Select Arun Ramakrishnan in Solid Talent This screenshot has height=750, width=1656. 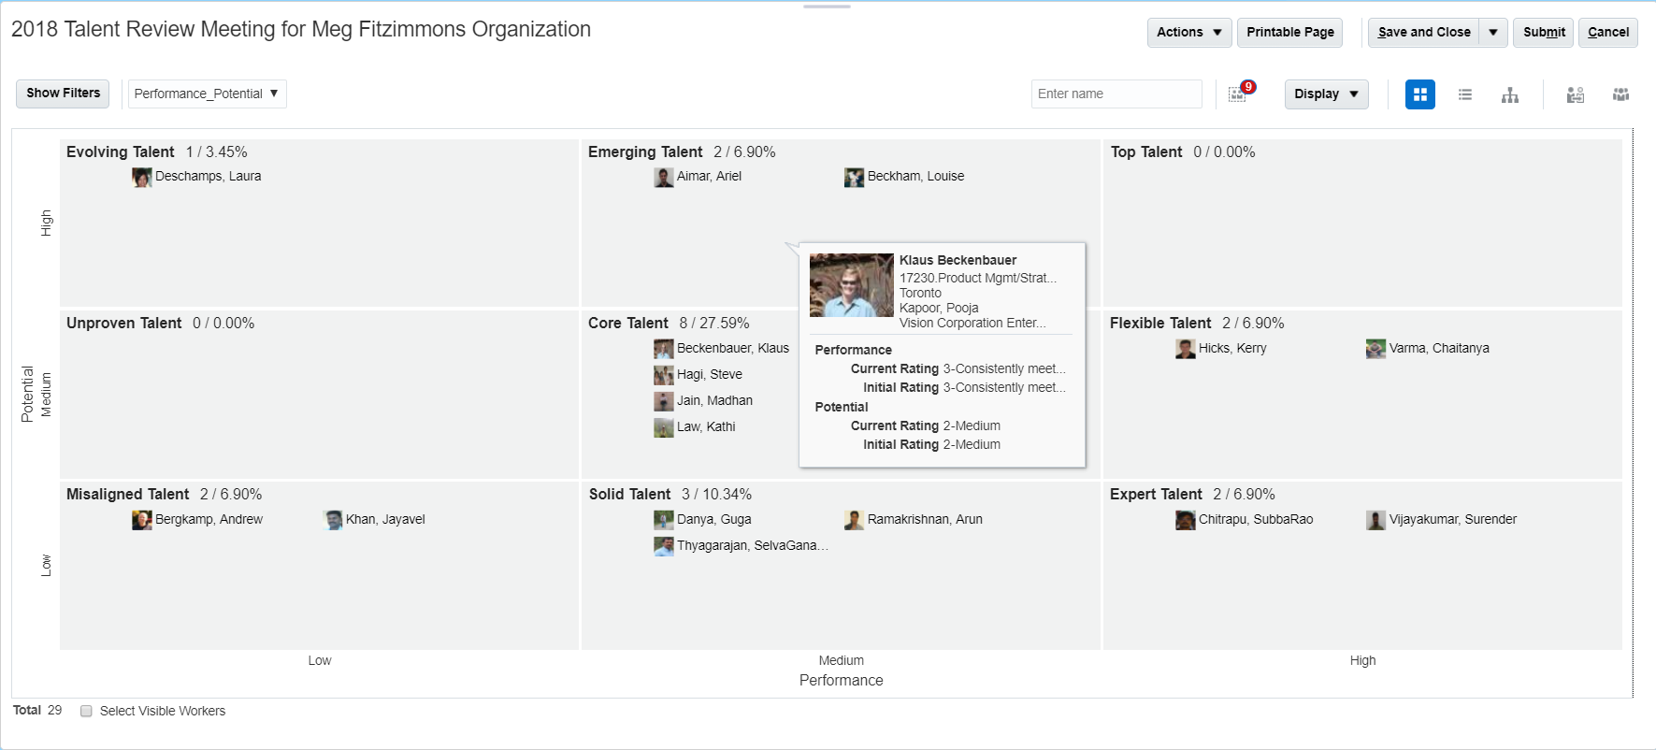coord(924,519)
